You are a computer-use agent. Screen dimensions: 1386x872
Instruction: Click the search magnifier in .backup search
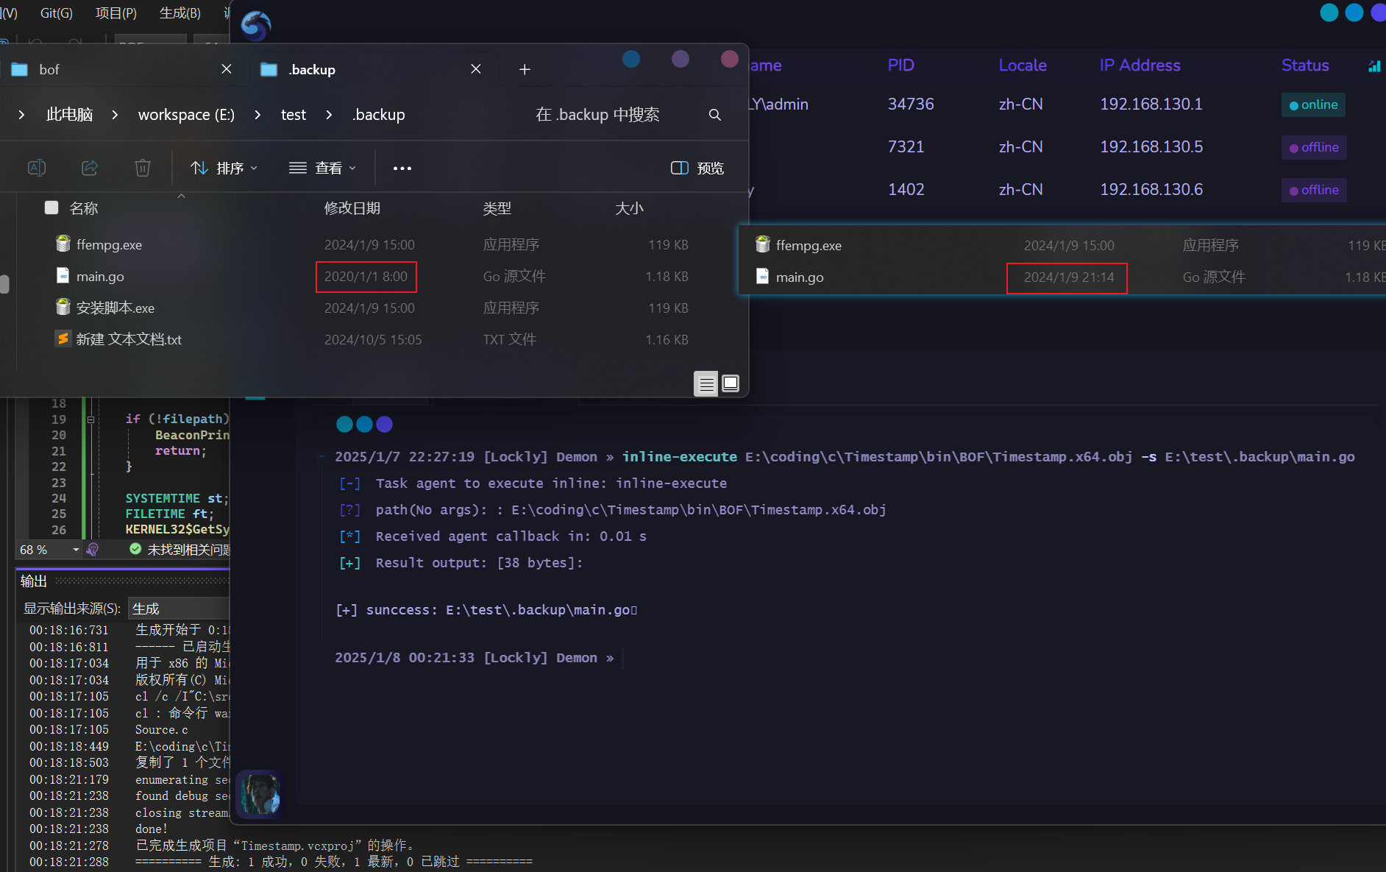(714, 115)
